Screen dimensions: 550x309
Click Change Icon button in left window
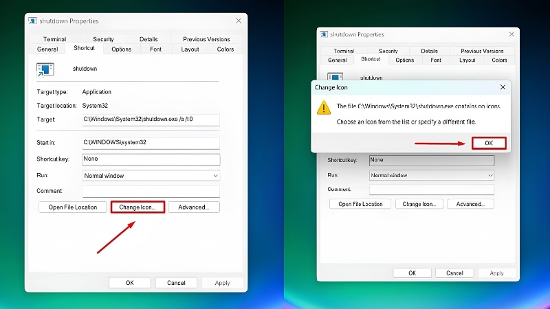point(137,207)
